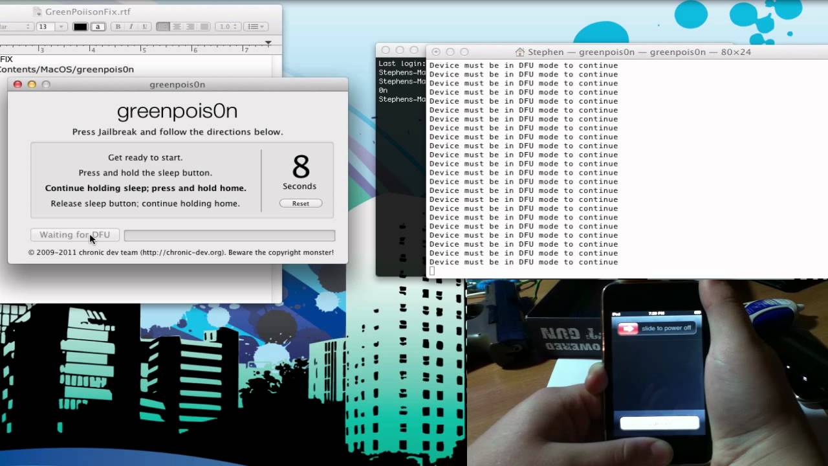The height and width of the screenshot is (466, 828).
Task: Click the Reset button in greenpois0n
Action: click(301, 203)
